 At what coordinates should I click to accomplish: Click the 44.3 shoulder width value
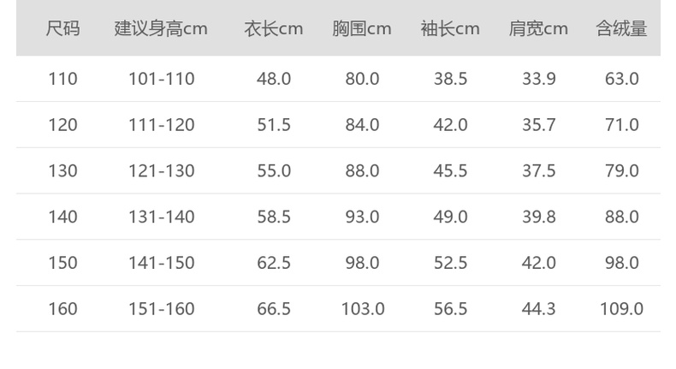coord(538,309)
